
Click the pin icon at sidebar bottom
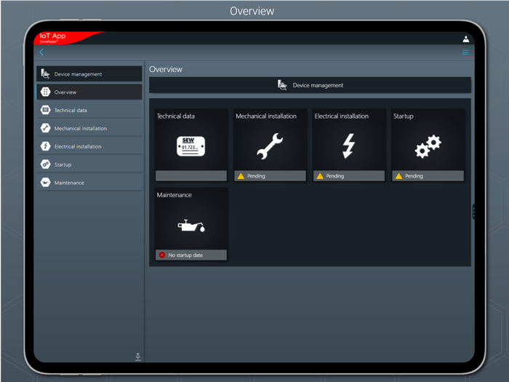pyautogui.click(x=138, y=357)
